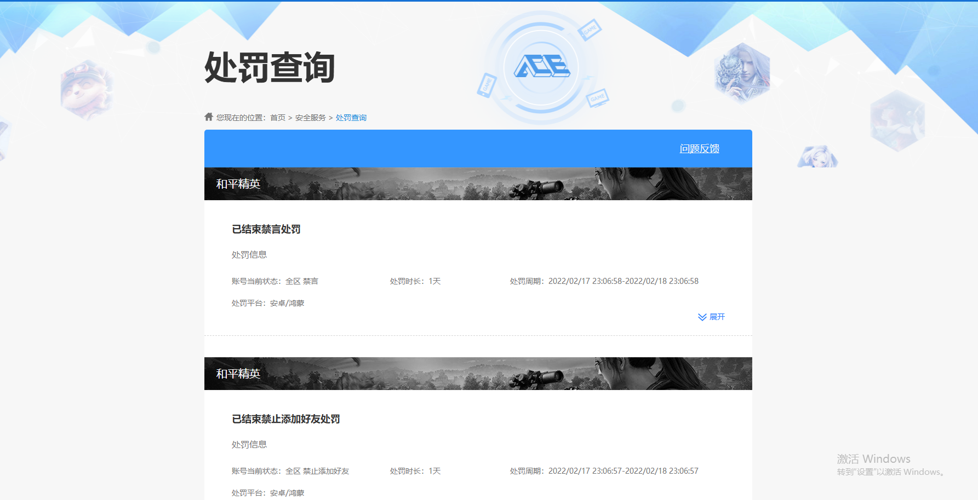
Task: Click the first 和平精英 banner header
Action: (x=478, y=184)
